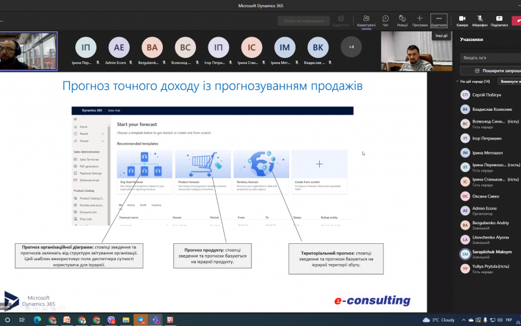
Task: Open File Explorer from the taskbar
Action: (x=126, y=320)
